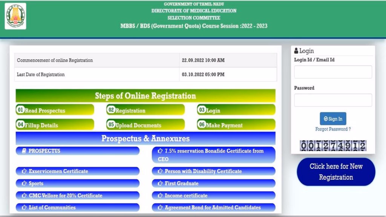The width and height of the screenshot is (386, 217).
Task: Select the Make Payment step
Action: 236,124
